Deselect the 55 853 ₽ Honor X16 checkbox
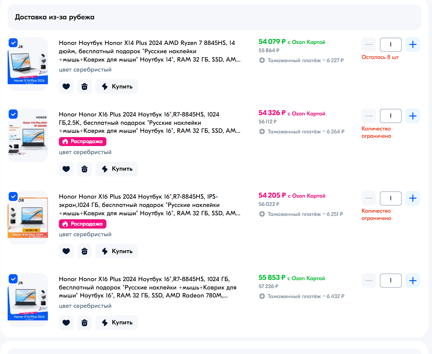This screenshot has height=354, width=432. tap(13, 279)
